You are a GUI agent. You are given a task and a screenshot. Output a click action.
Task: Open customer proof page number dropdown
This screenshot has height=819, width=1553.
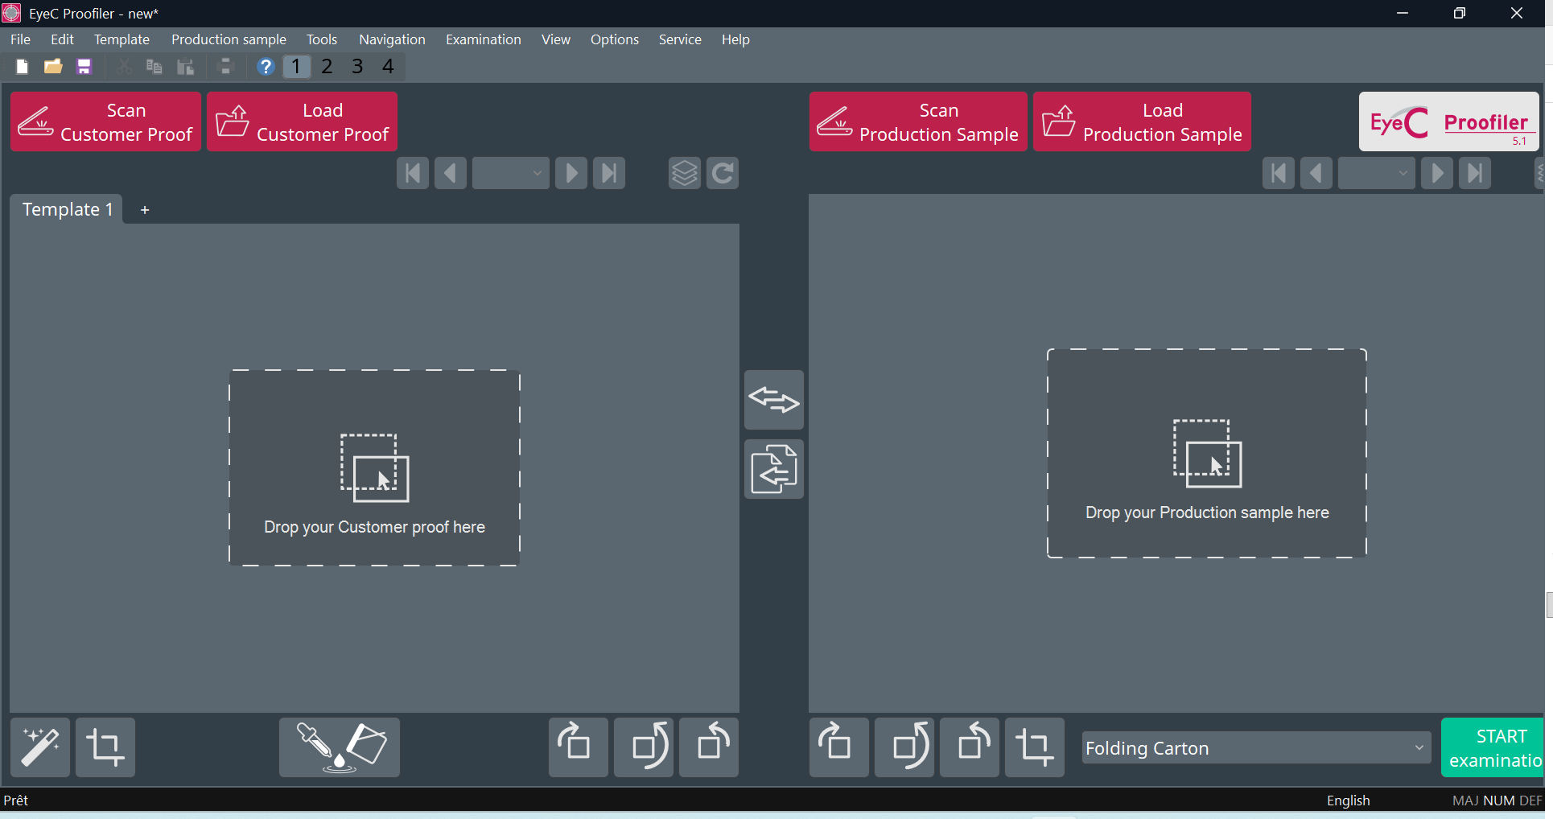(x=511, y=173)
